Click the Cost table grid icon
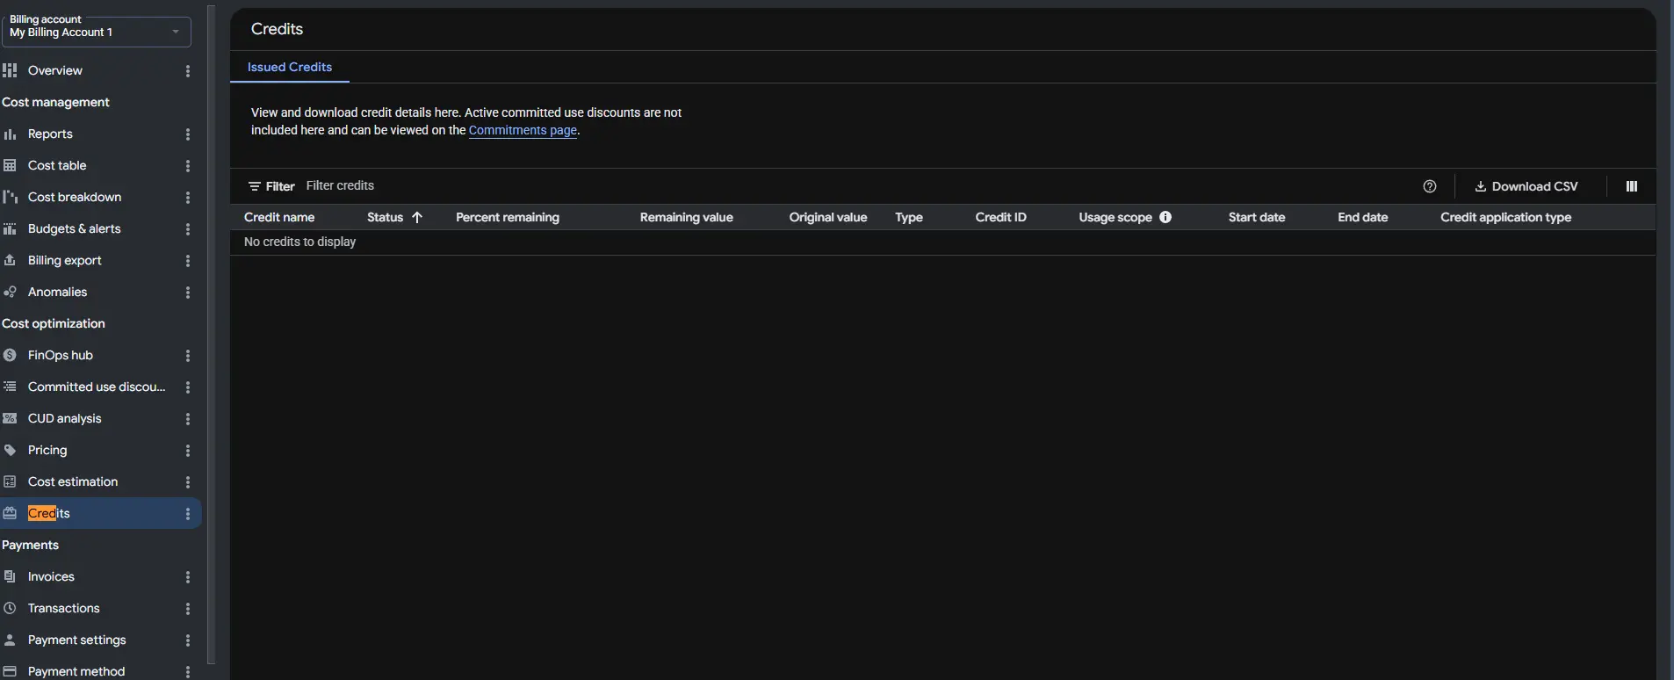 [10, 165]
